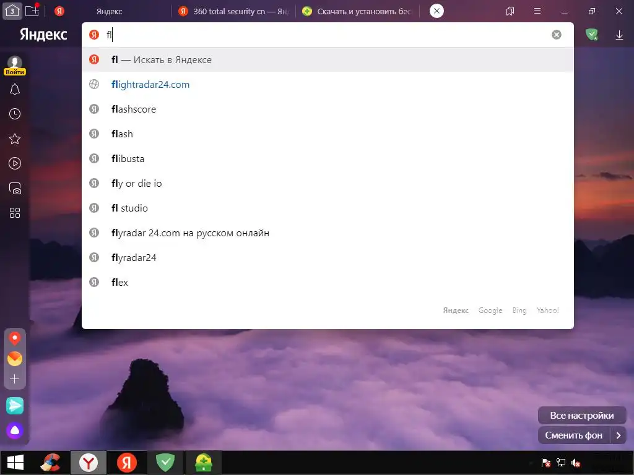Screen dimensions: 634x475
Task: Choose the 'fly or die io' suggestion
Action: pyautogui.click(x=328, y=183)
